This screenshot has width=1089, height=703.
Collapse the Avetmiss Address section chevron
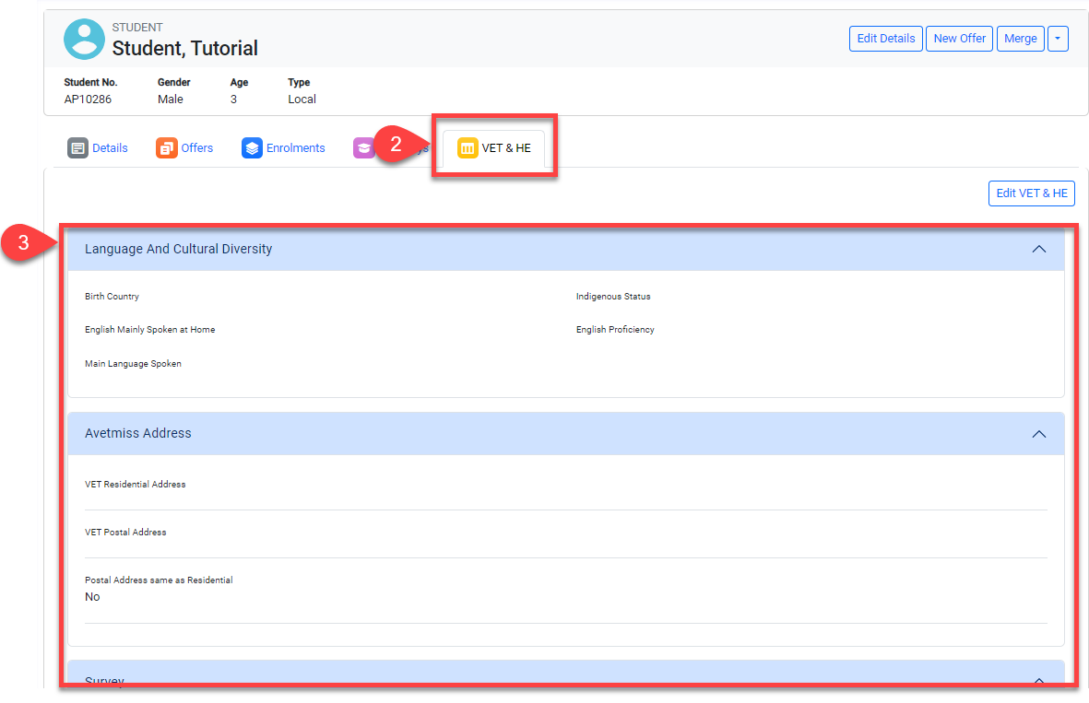tap(1038, 434)
